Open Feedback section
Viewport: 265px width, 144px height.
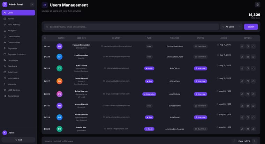(18, 66)
